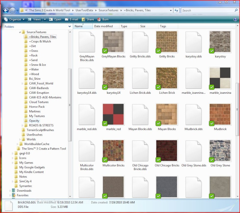Expand the CAW_Fossil_World folder node
Screen dimensions: 240x213
click(22, 84)
